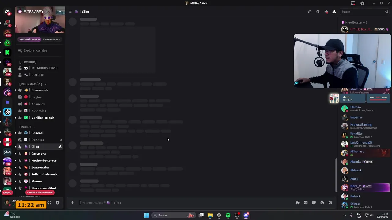Viewport: 392px width, 220px height.
Task: Select member LuisOrmenoa27 in member list
Action: [365, 144]
